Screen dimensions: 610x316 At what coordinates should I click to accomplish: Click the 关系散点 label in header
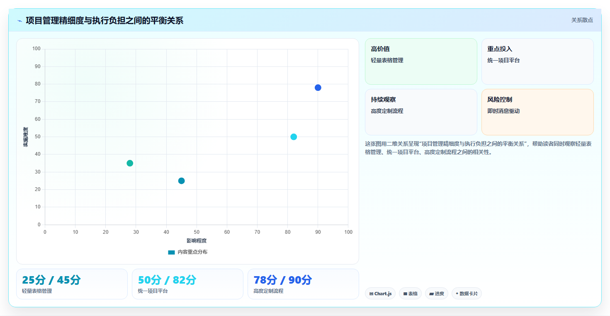coord(582,20)
